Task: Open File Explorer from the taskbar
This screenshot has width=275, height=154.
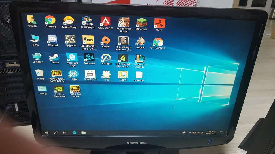Action: pos(84,133)
